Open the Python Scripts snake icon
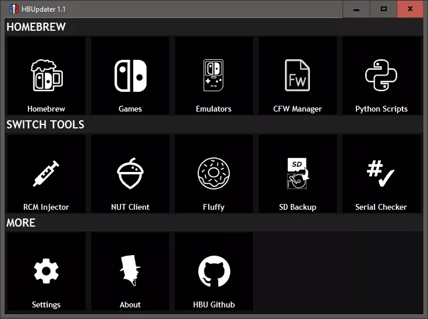Screen dimensions: 428x319 tap(381, 76)
